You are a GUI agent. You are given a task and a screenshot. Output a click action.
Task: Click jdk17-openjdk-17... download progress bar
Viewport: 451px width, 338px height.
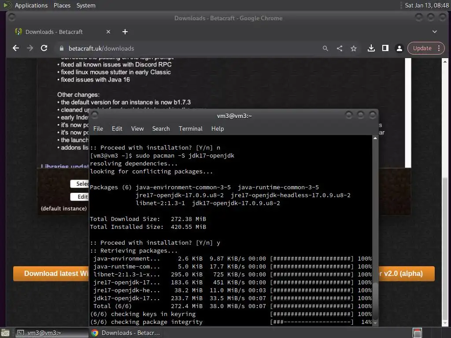coord(312,298)
